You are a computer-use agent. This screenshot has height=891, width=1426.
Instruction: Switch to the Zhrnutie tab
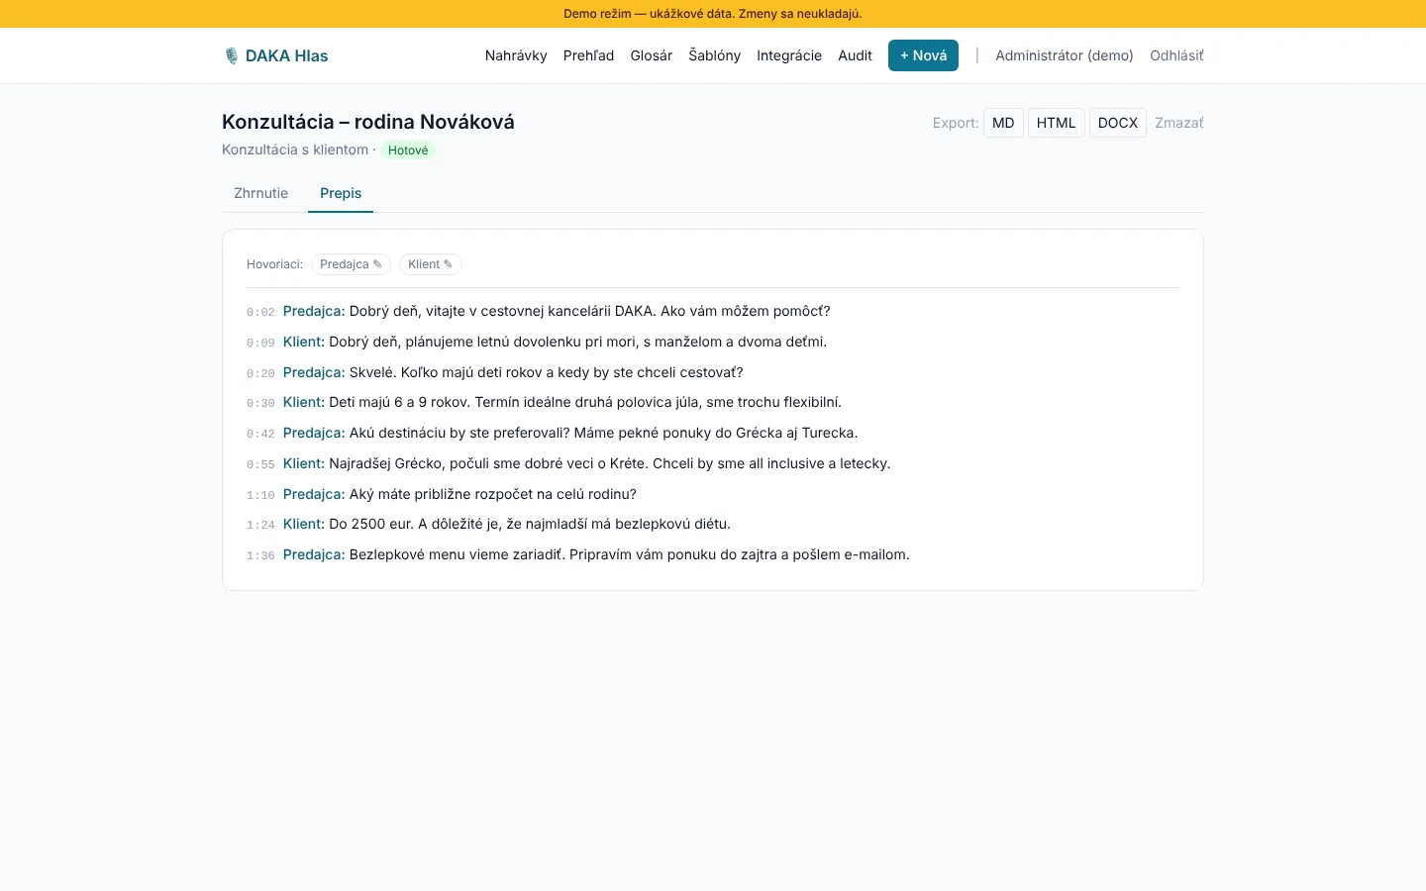(x=261, y=193)
